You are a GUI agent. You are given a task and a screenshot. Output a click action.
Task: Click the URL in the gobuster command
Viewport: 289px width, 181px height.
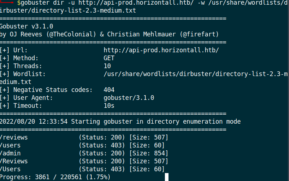pyautogui.click(x=136, y=3)
